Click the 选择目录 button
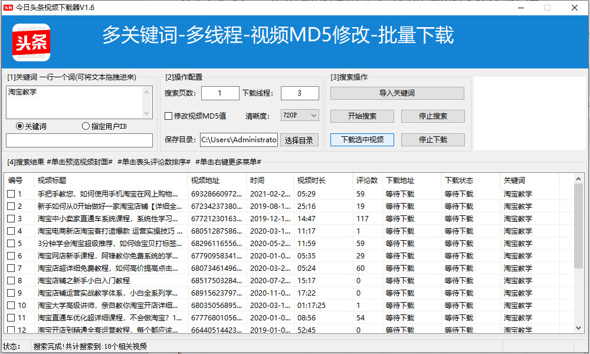 [299, 140]
